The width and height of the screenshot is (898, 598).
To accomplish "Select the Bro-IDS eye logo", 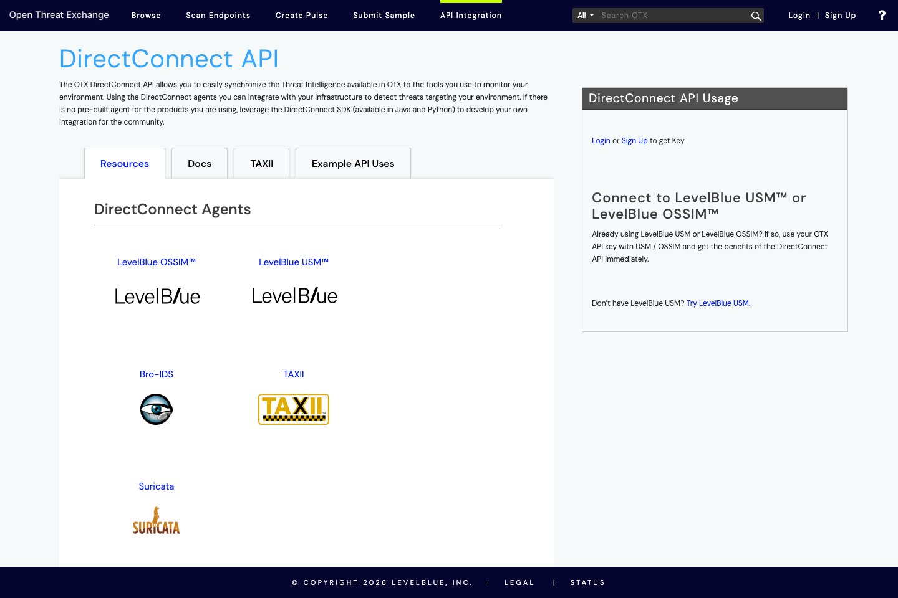I will pos(157,409).
